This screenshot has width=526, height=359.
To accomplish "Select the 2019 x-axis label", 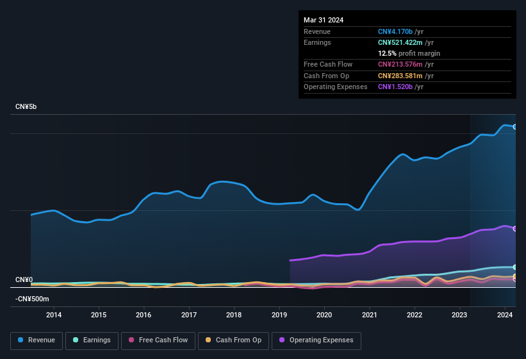I will click(279, 315).
